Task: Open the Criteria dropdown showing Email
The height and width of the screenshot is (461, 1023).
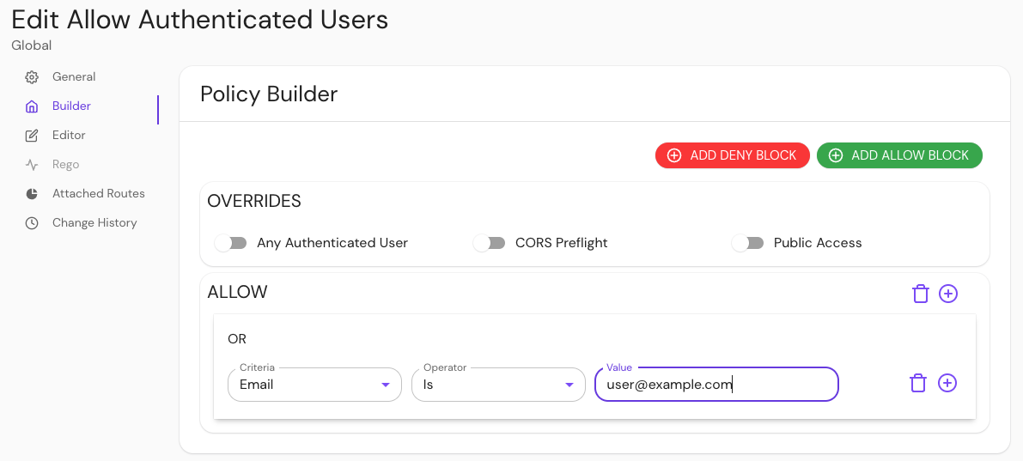Action: tap(314, 385)
